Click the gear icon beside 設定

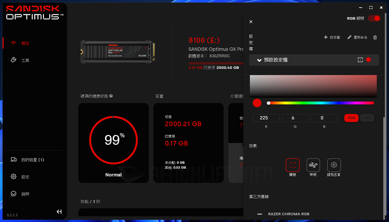pos(13,177)
